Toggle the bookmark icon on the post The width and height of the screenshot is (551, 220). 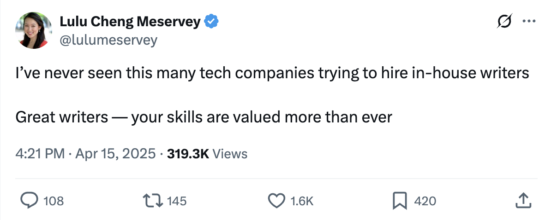coord(399,201)
